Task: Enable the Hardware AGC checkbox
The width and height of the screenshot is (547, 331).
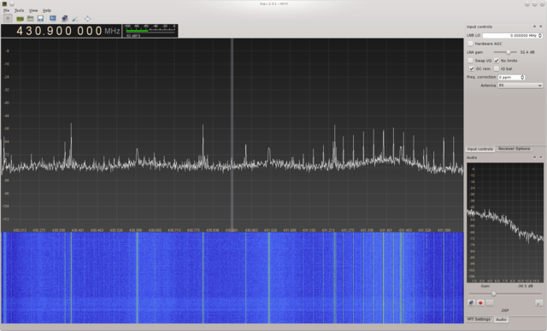Action: pyautogui.click(x=471, y=44)
